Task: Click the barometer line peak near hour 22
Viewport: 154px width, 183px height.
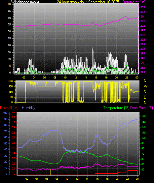Action: coord(126,17)
